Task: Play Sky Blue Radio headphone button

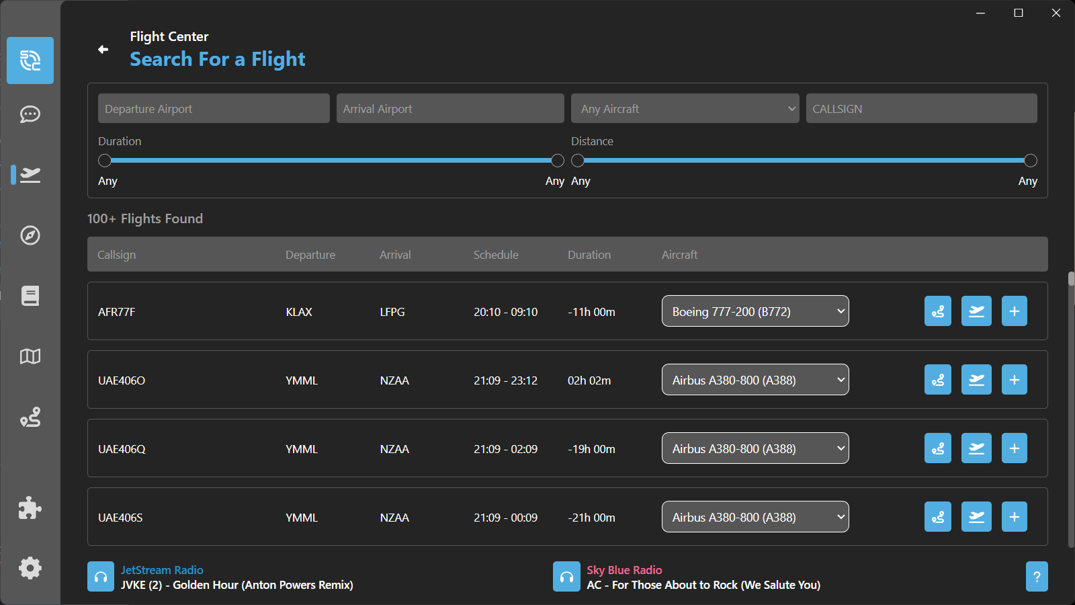Action: [x=566, y=577]
